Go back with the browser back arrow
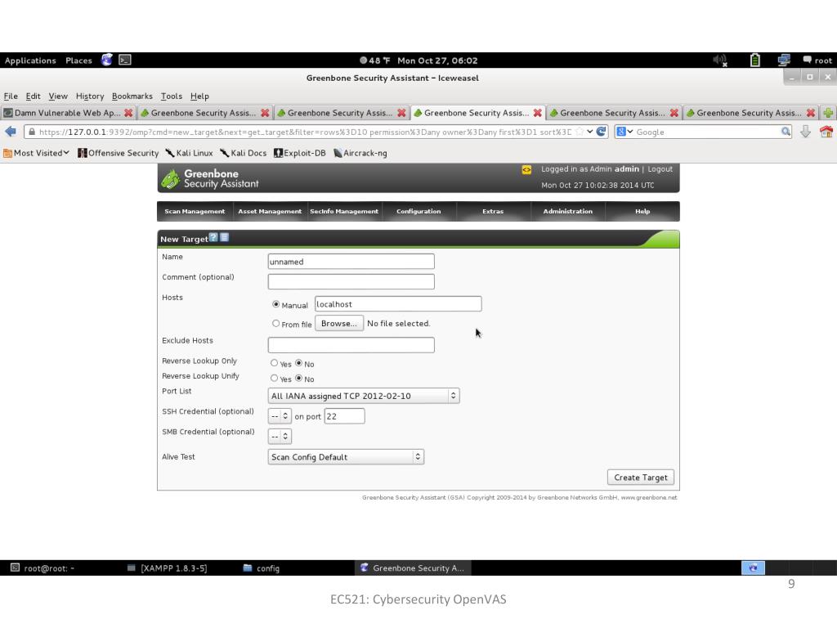837x628 pixels. (11, 132)
